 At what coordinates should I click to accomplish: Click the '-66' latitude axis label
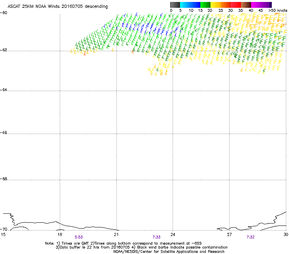click(4, 133)
